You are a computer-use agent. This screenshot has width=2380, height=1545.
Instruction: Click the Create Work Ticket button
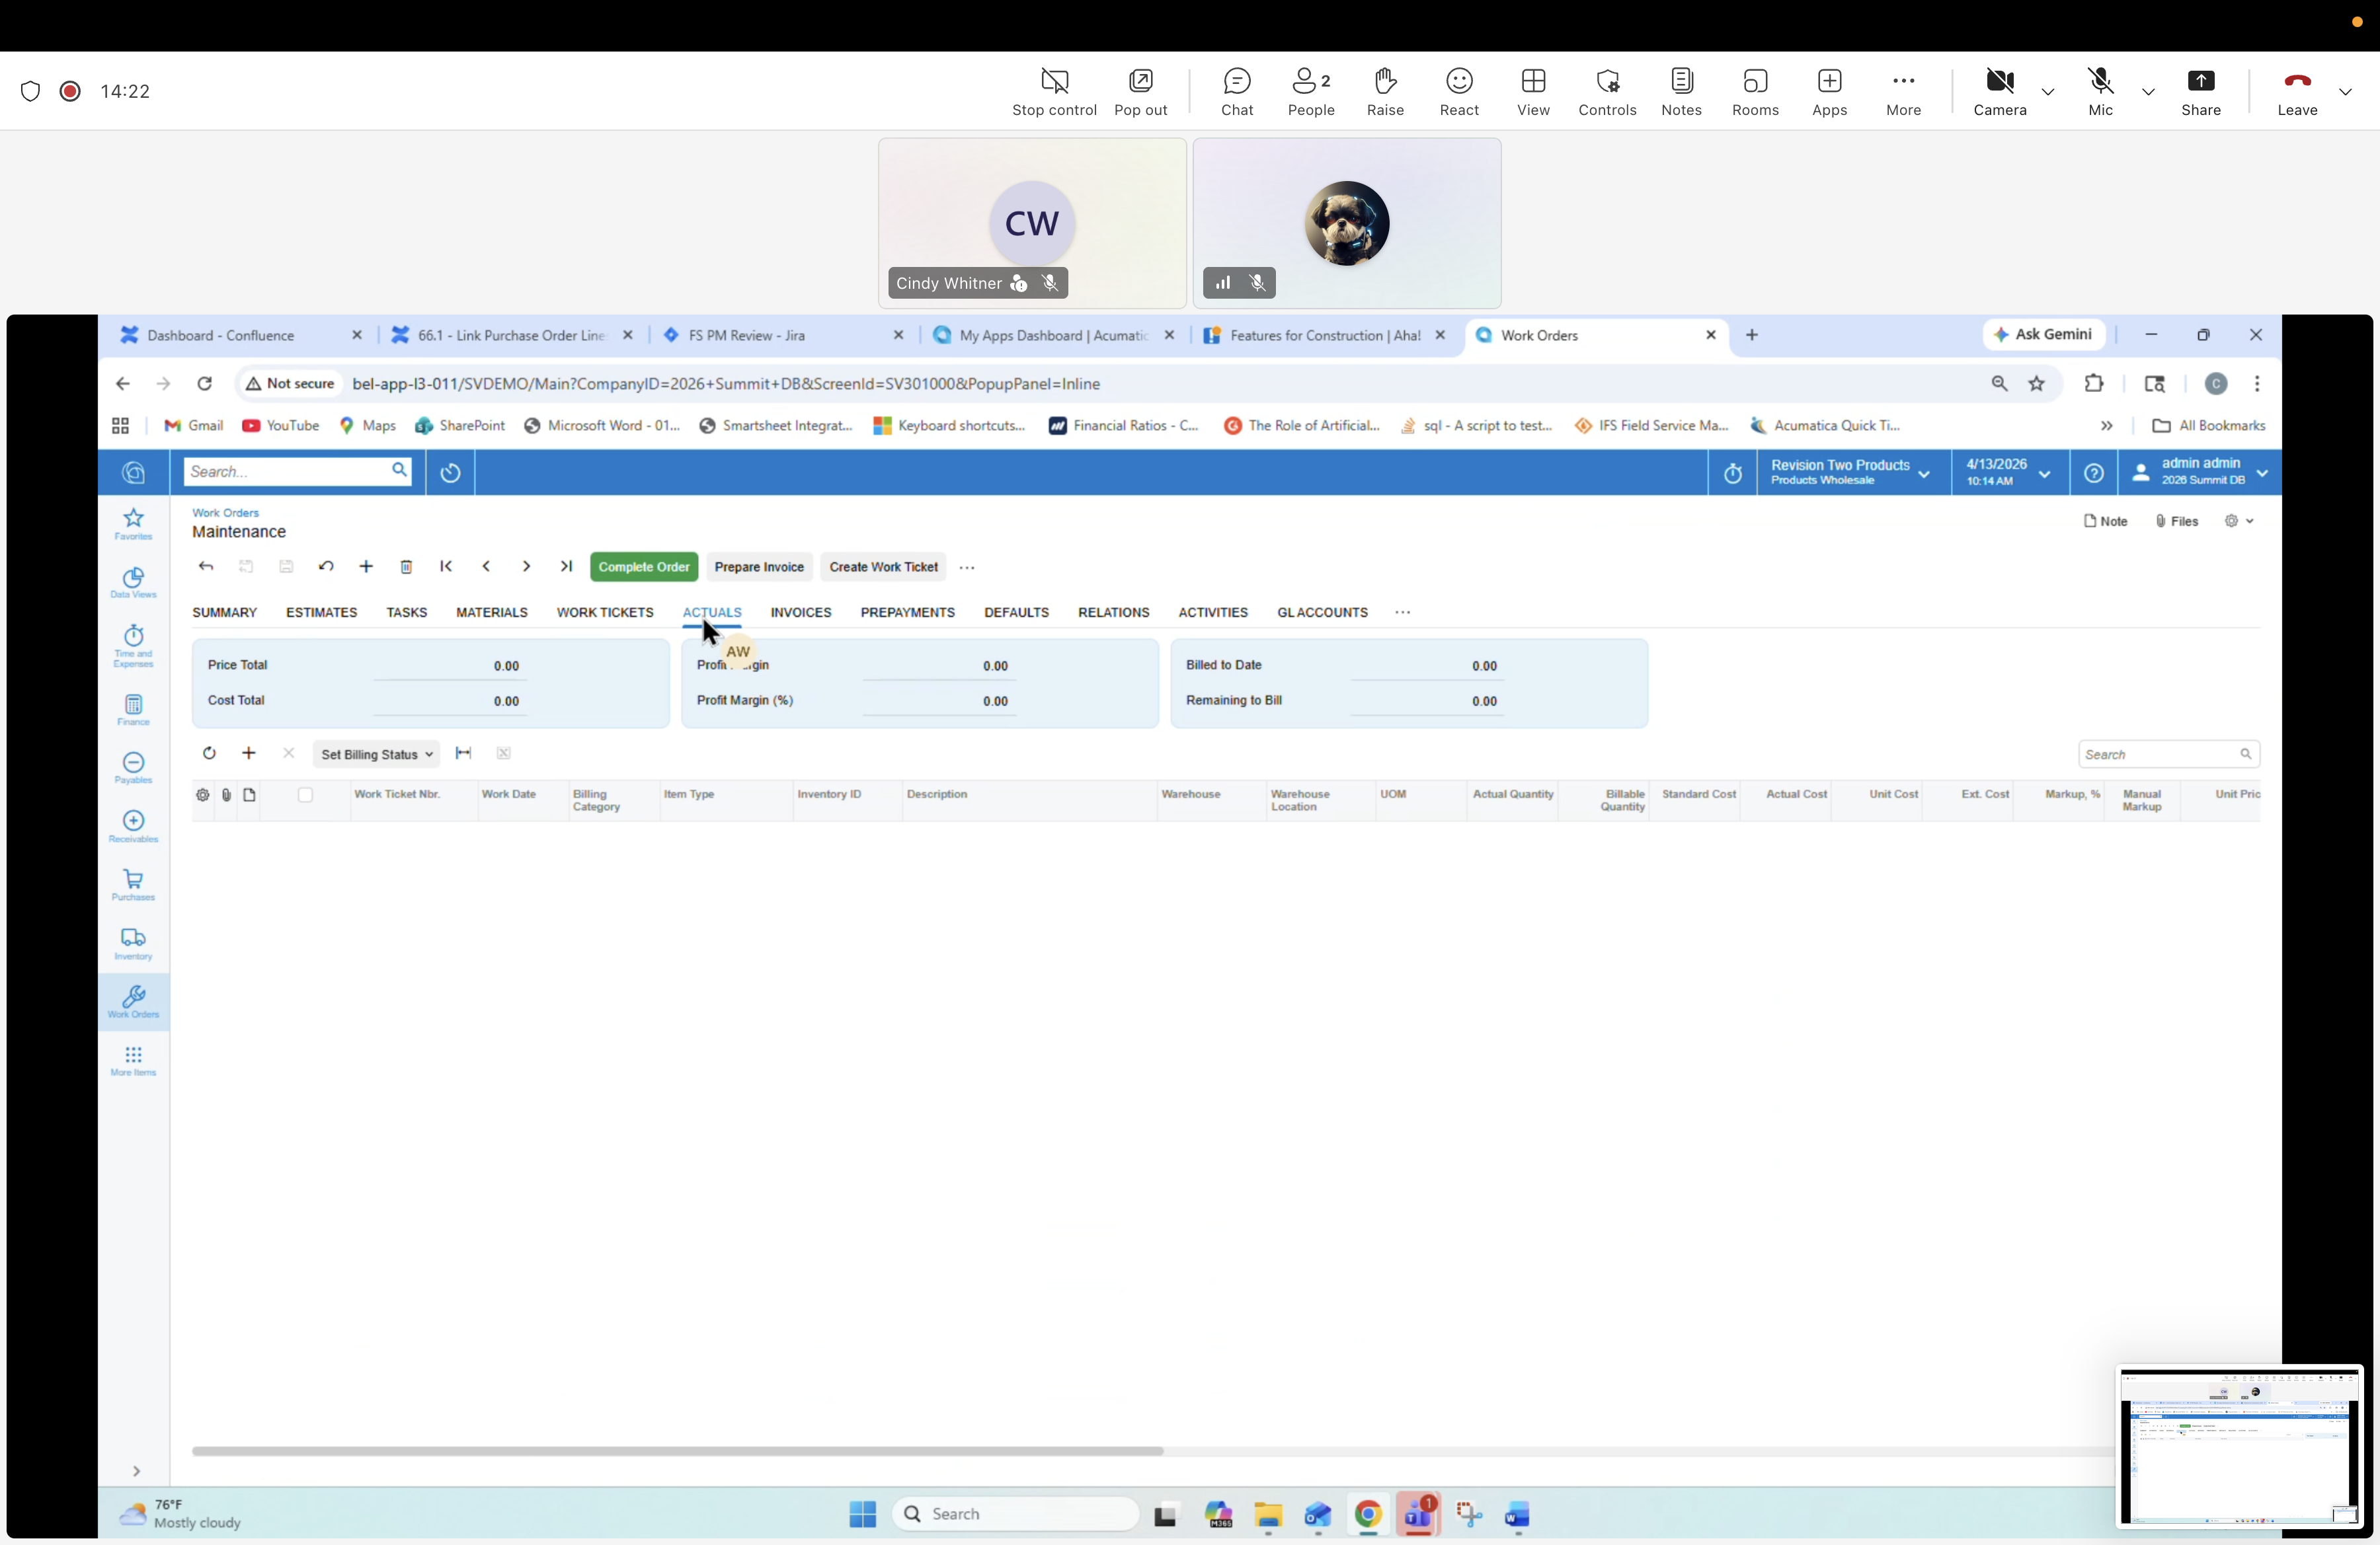point(882,566)
